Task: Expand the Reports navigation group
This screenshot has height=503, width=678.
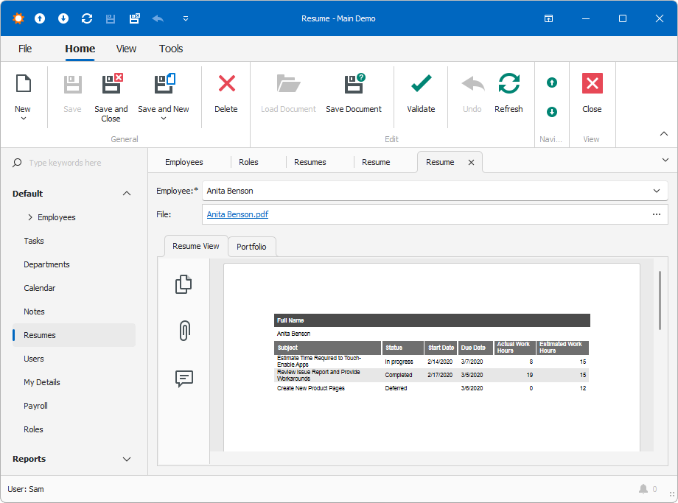Action: coord(127,459)
